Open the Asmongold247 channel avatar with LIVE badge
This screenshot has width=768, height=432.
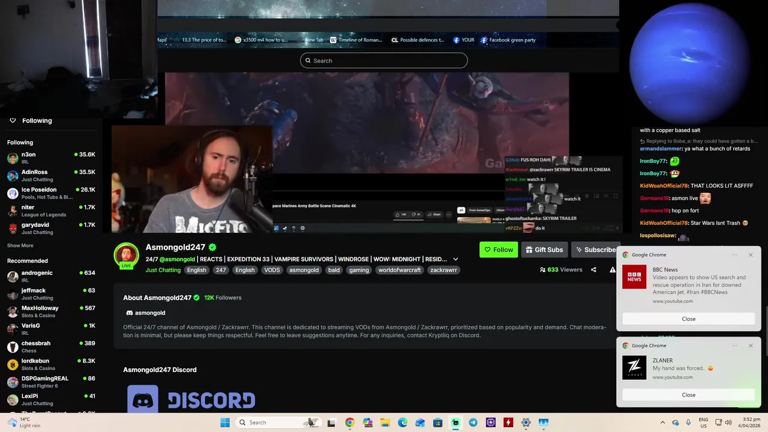(x=127, y=256)
